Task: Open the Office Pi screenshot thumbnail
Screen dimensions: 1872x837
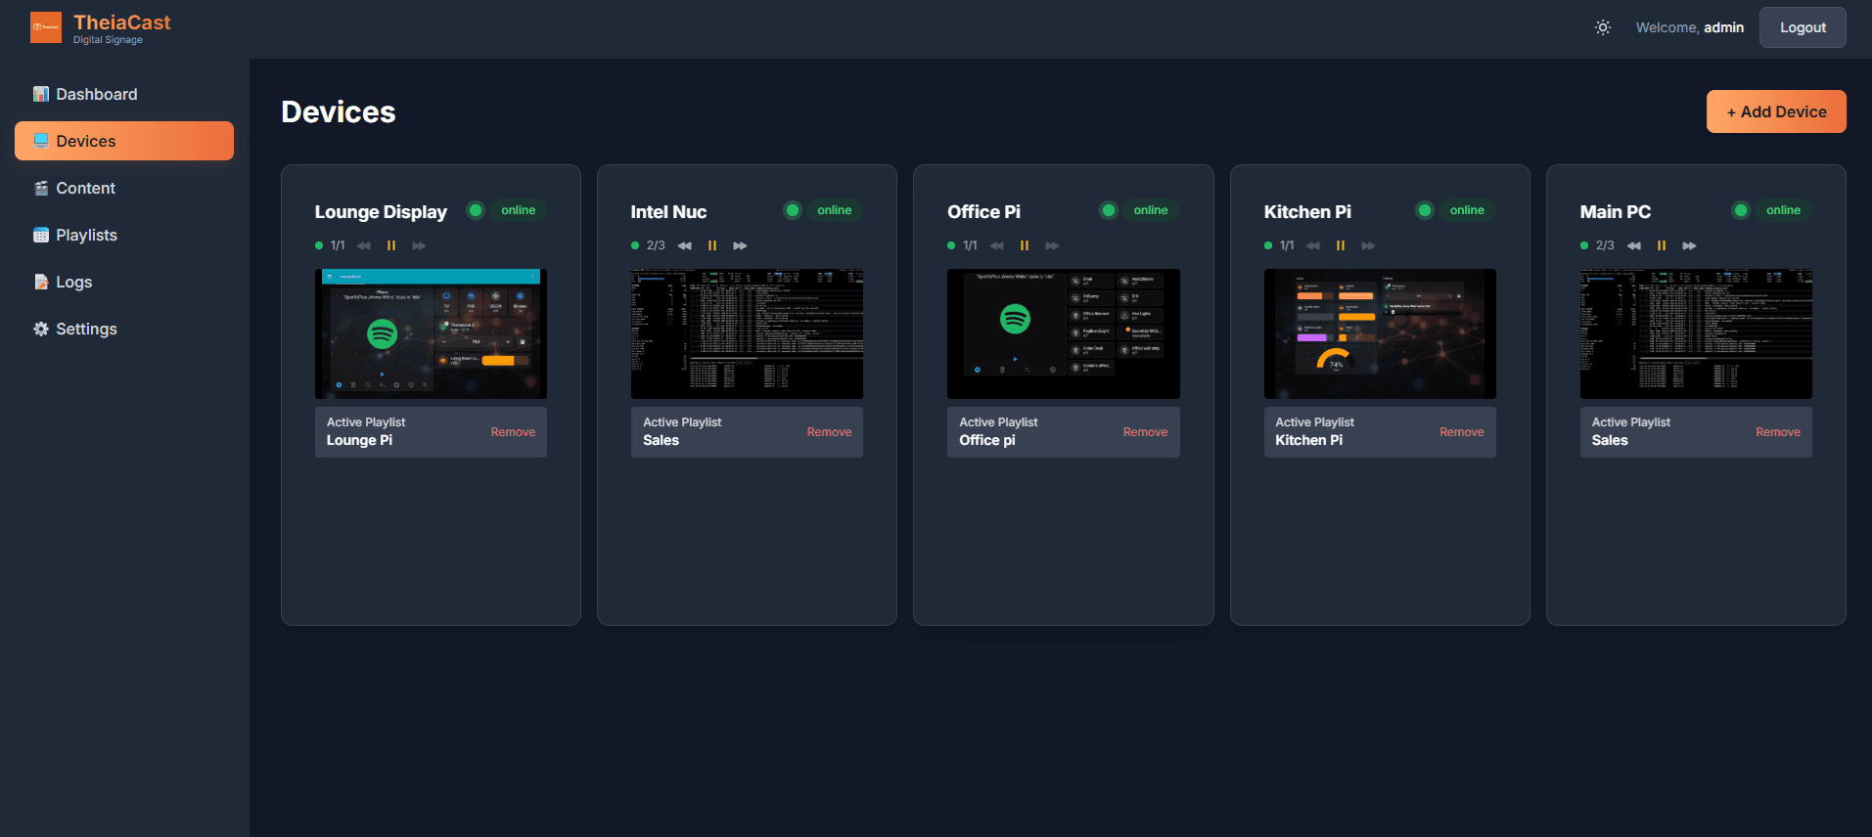Action: coord(1063,333)
